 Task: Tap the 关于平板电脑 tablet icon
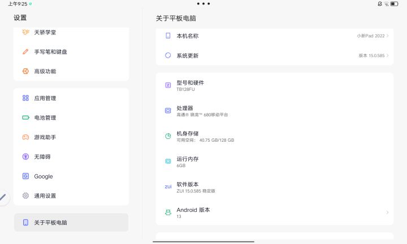25,222
